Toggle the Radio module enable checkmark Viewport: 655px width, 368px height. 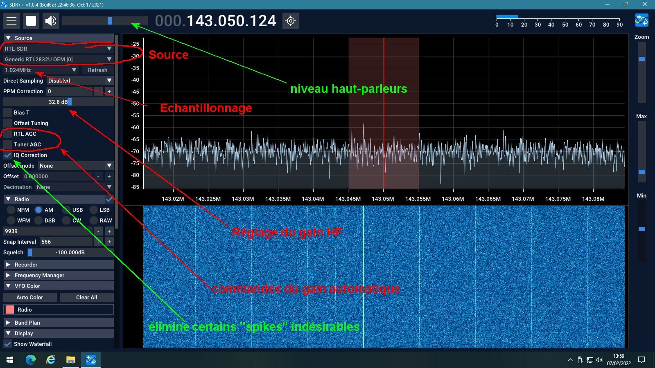(109, 199)
